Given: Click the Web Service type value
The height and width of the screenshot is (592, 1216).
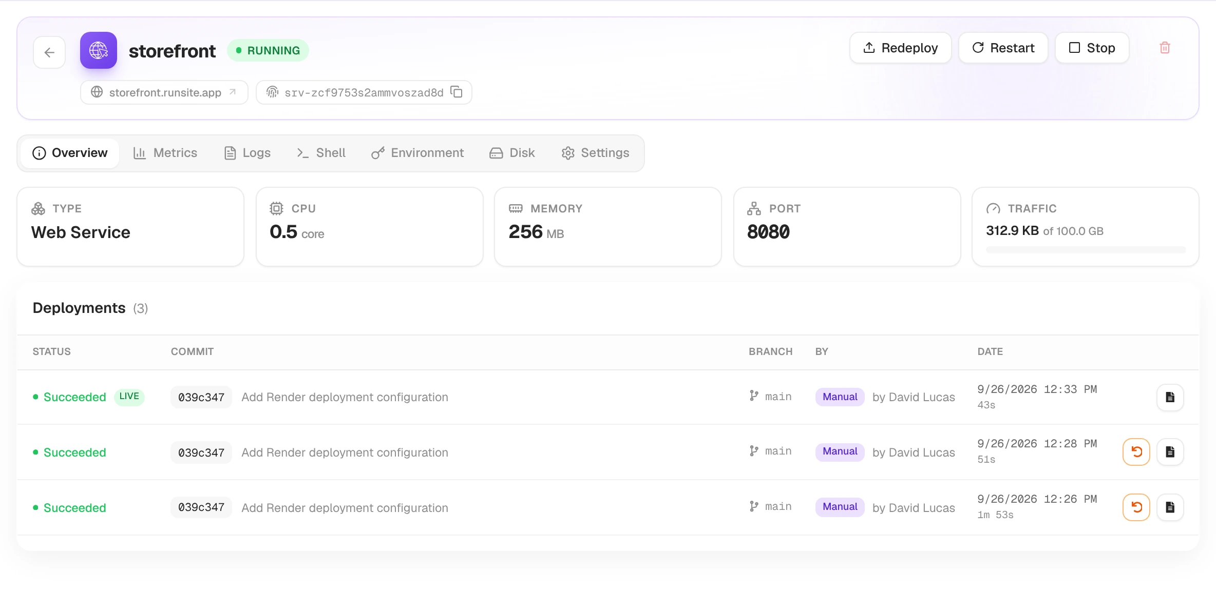Looking at the screenshot, I should click(x=81, y=232).
